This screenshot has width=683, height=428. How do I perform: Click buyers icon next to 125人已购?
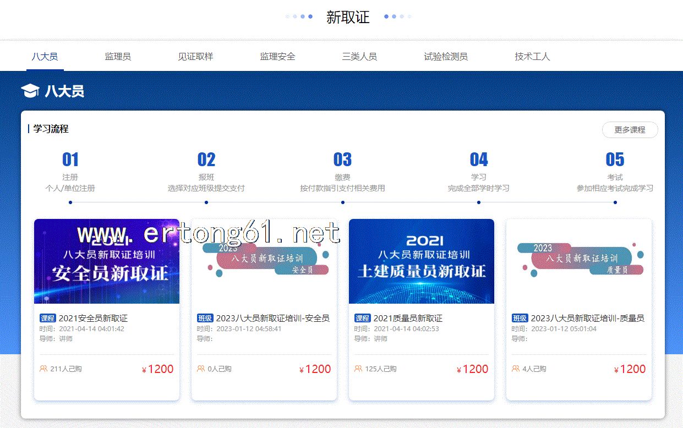(358, 369)
